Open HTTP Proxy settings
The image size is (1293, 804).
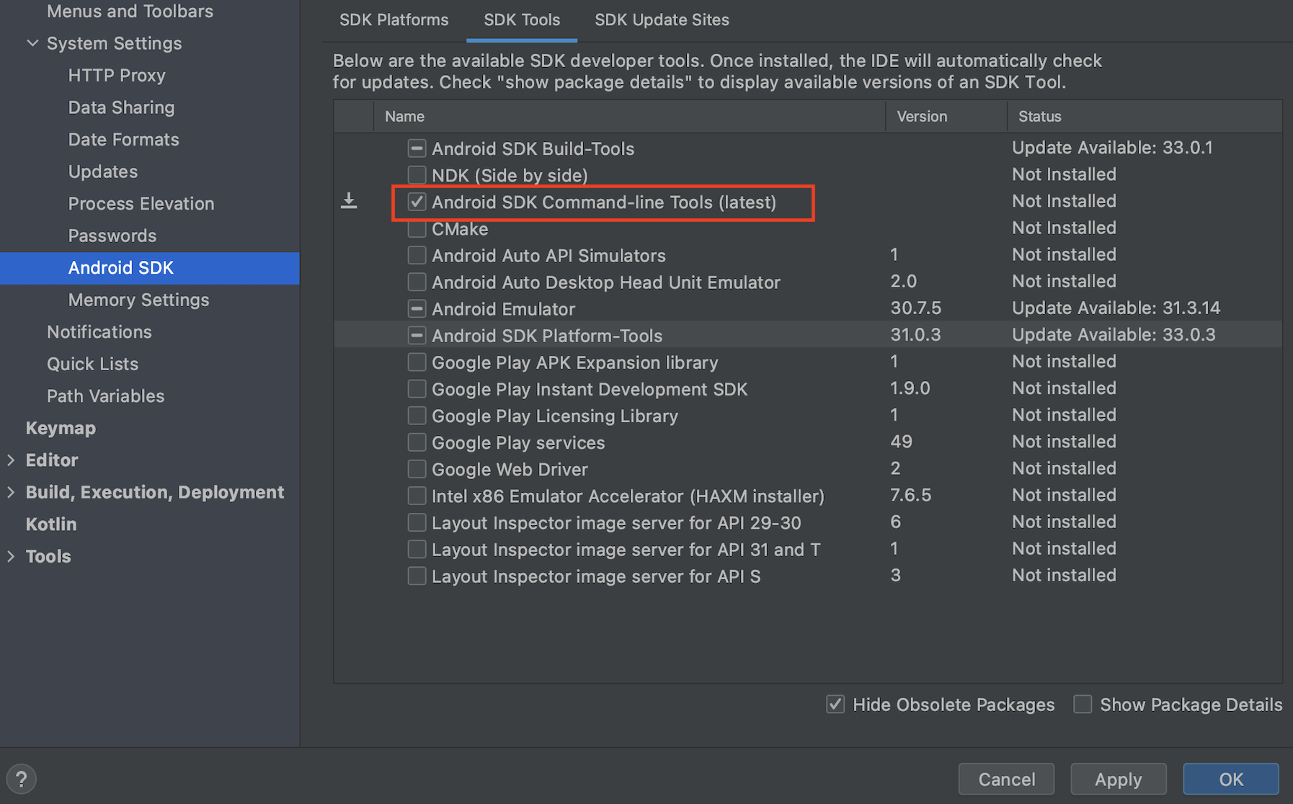117,75
